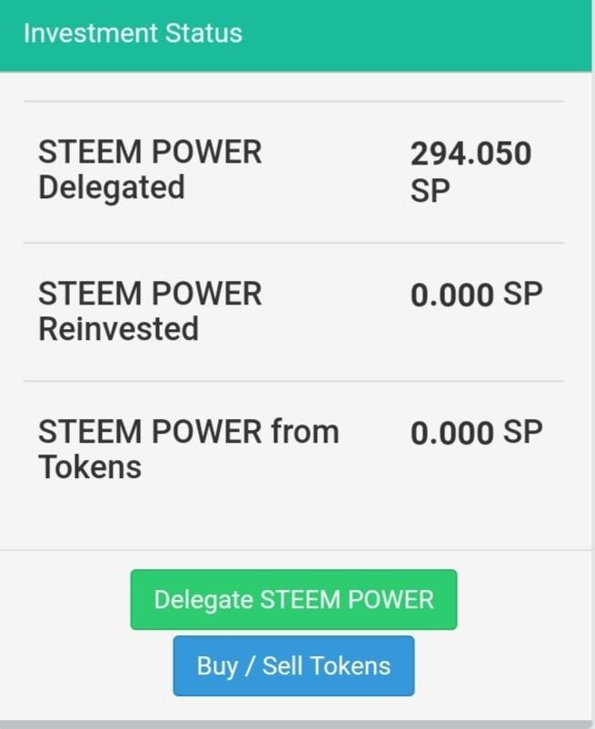This screenshot has height=729, width=595.
Task: Select the STEEM POWER from Tokens label
Action: coord(188,449)
